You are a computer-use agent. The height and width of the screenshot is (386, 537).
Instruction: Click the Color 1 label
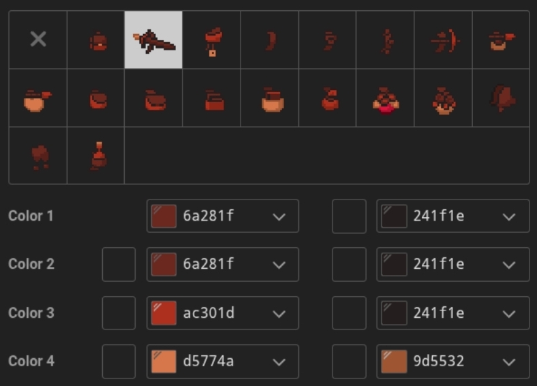pyautogui.click(x=31, y=216)
